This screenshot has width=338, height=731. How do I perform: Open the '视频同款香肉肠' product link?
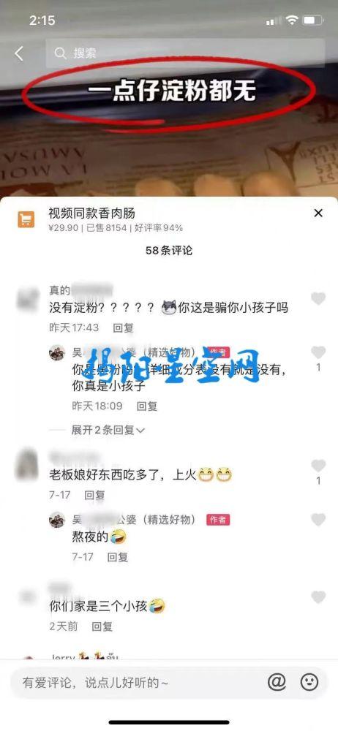click(92, 213)
